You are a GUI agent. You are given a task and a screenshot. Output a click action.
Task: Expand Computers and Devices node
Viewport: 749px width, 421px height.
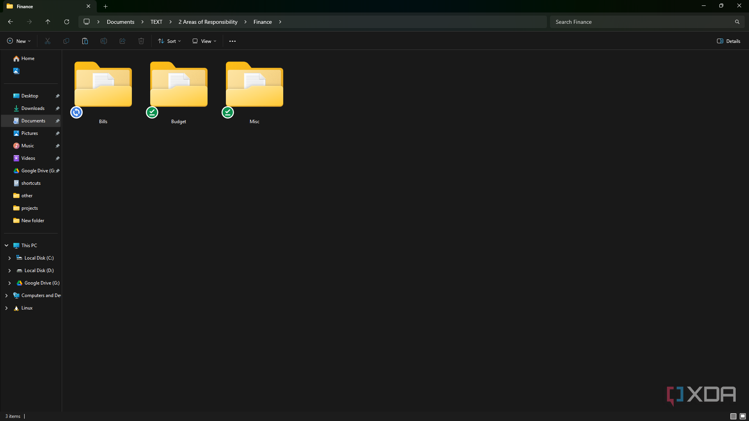click(7, 295)
